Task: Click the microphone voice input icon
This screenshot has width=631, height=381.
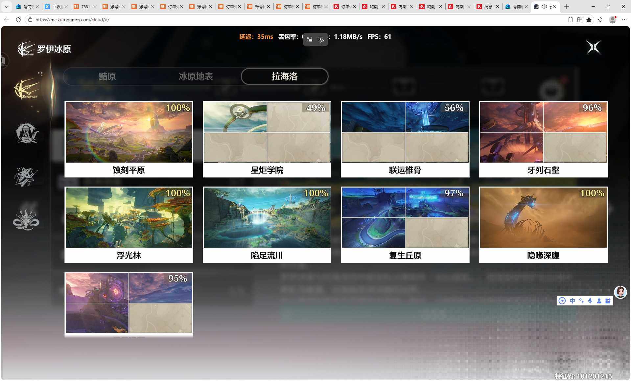Action: click(590, 301)
